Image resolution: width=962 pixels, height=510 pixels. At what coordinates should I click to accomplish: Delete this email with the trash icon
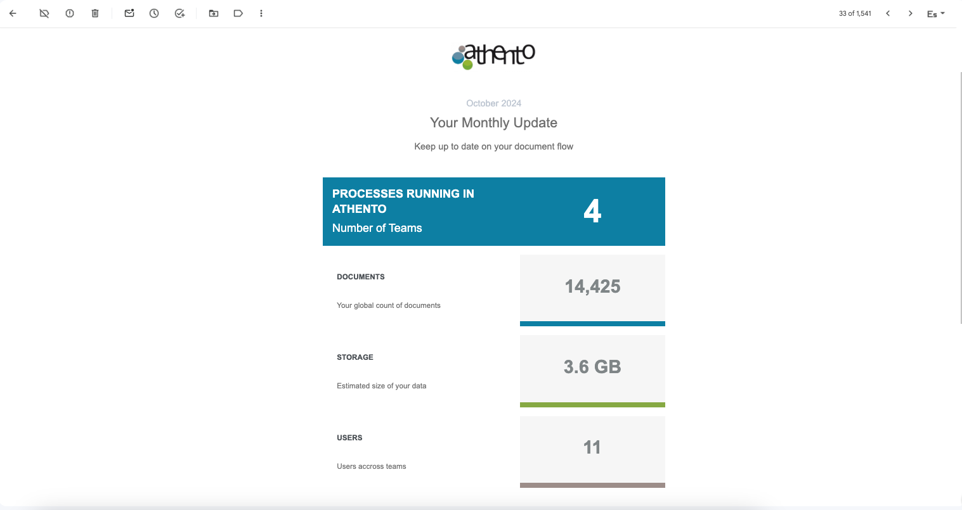tap(95, 13)
